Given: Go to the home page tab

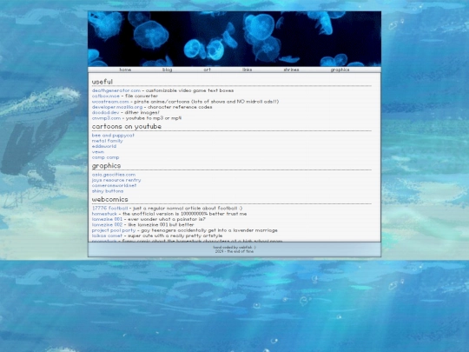Looking at the screenshot, I should pos(125,70).
